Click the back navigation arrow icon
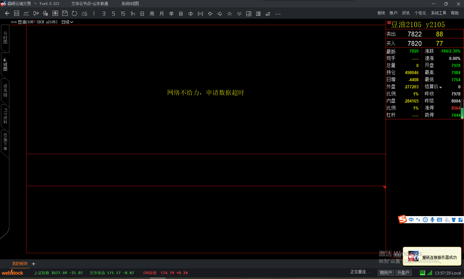Image resolution: width=464 pixels, height=279 pixels. tap(6, 14)
